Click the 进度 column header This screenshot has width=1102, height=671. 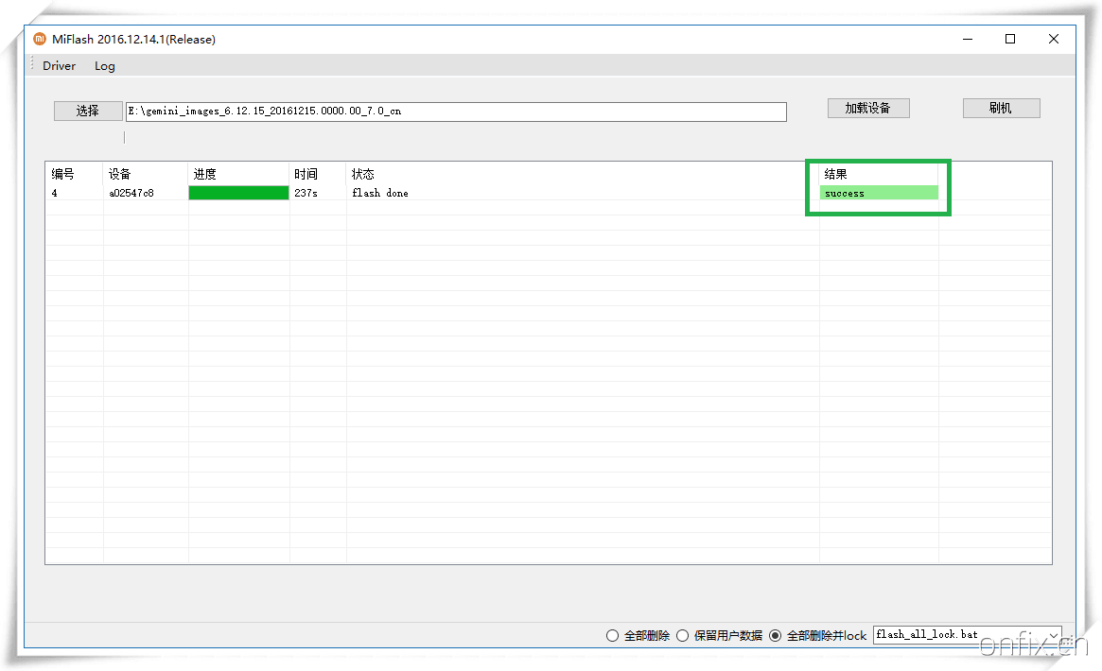(x=205, y=174)
